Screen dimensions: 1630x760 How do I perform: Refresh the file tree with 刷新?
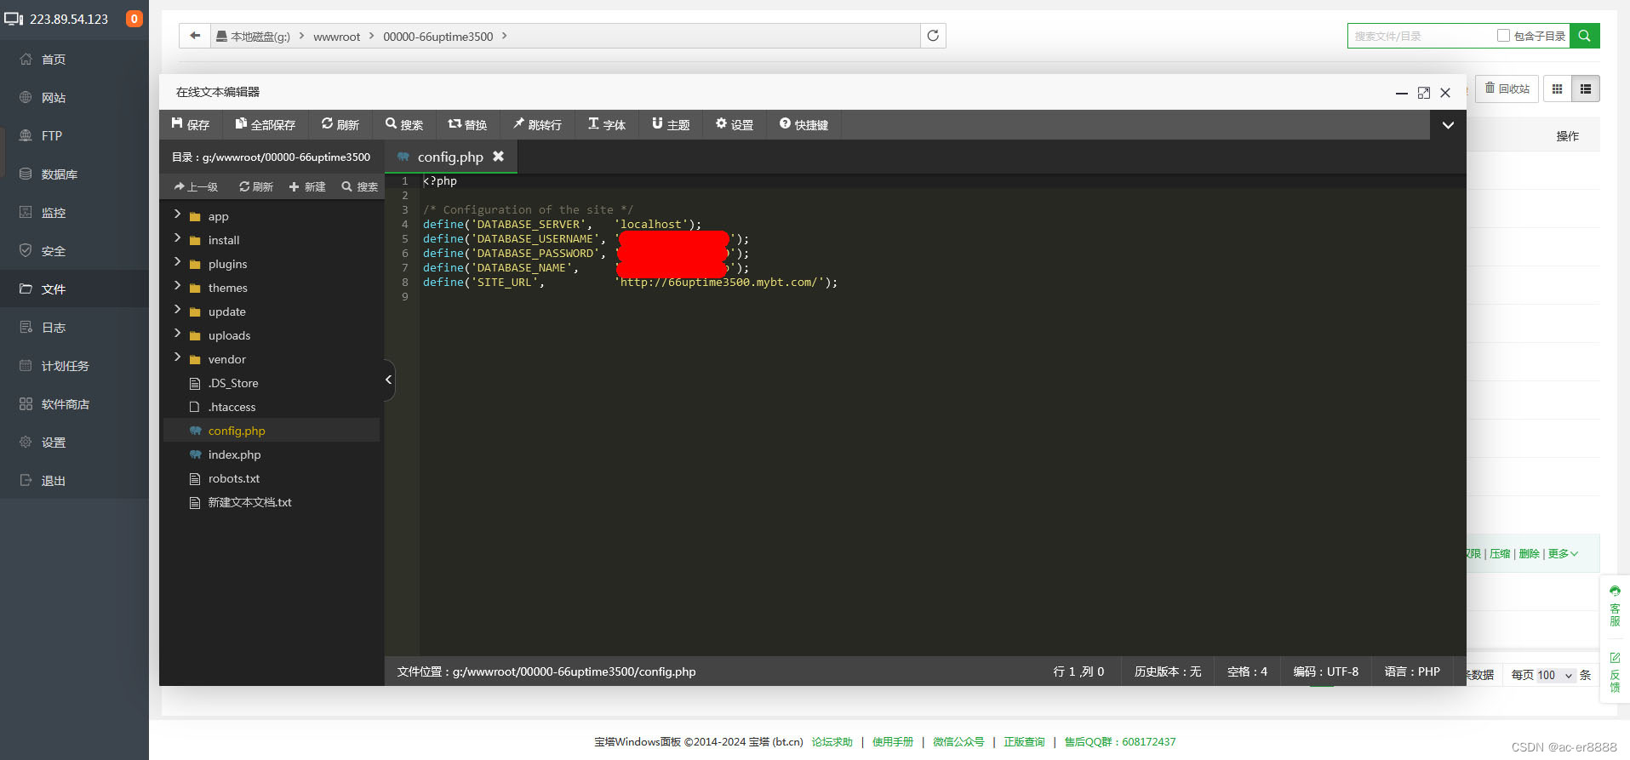256,186
